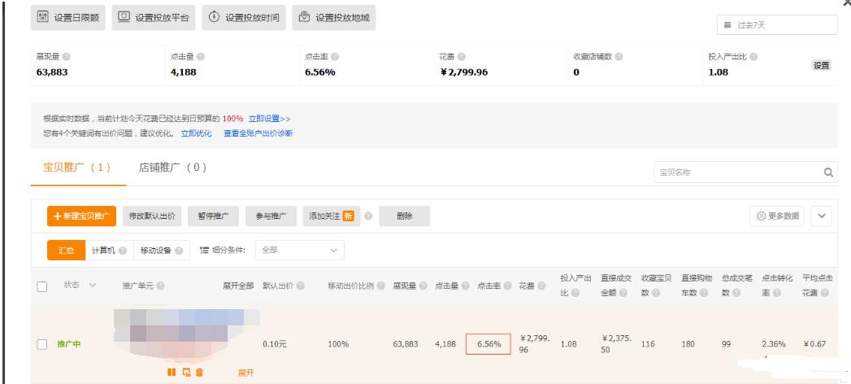Click the help icon next to 点击量 summary
Screen dimensions: 851x384
(201, 56)
